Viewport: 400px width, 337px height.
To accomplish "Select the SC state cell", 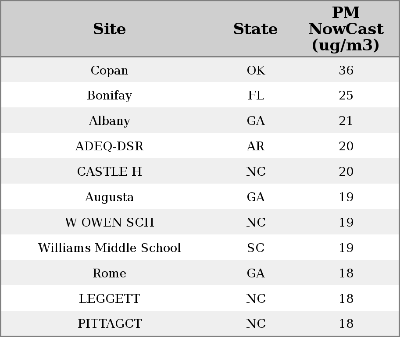I will [x=256, y=248].
